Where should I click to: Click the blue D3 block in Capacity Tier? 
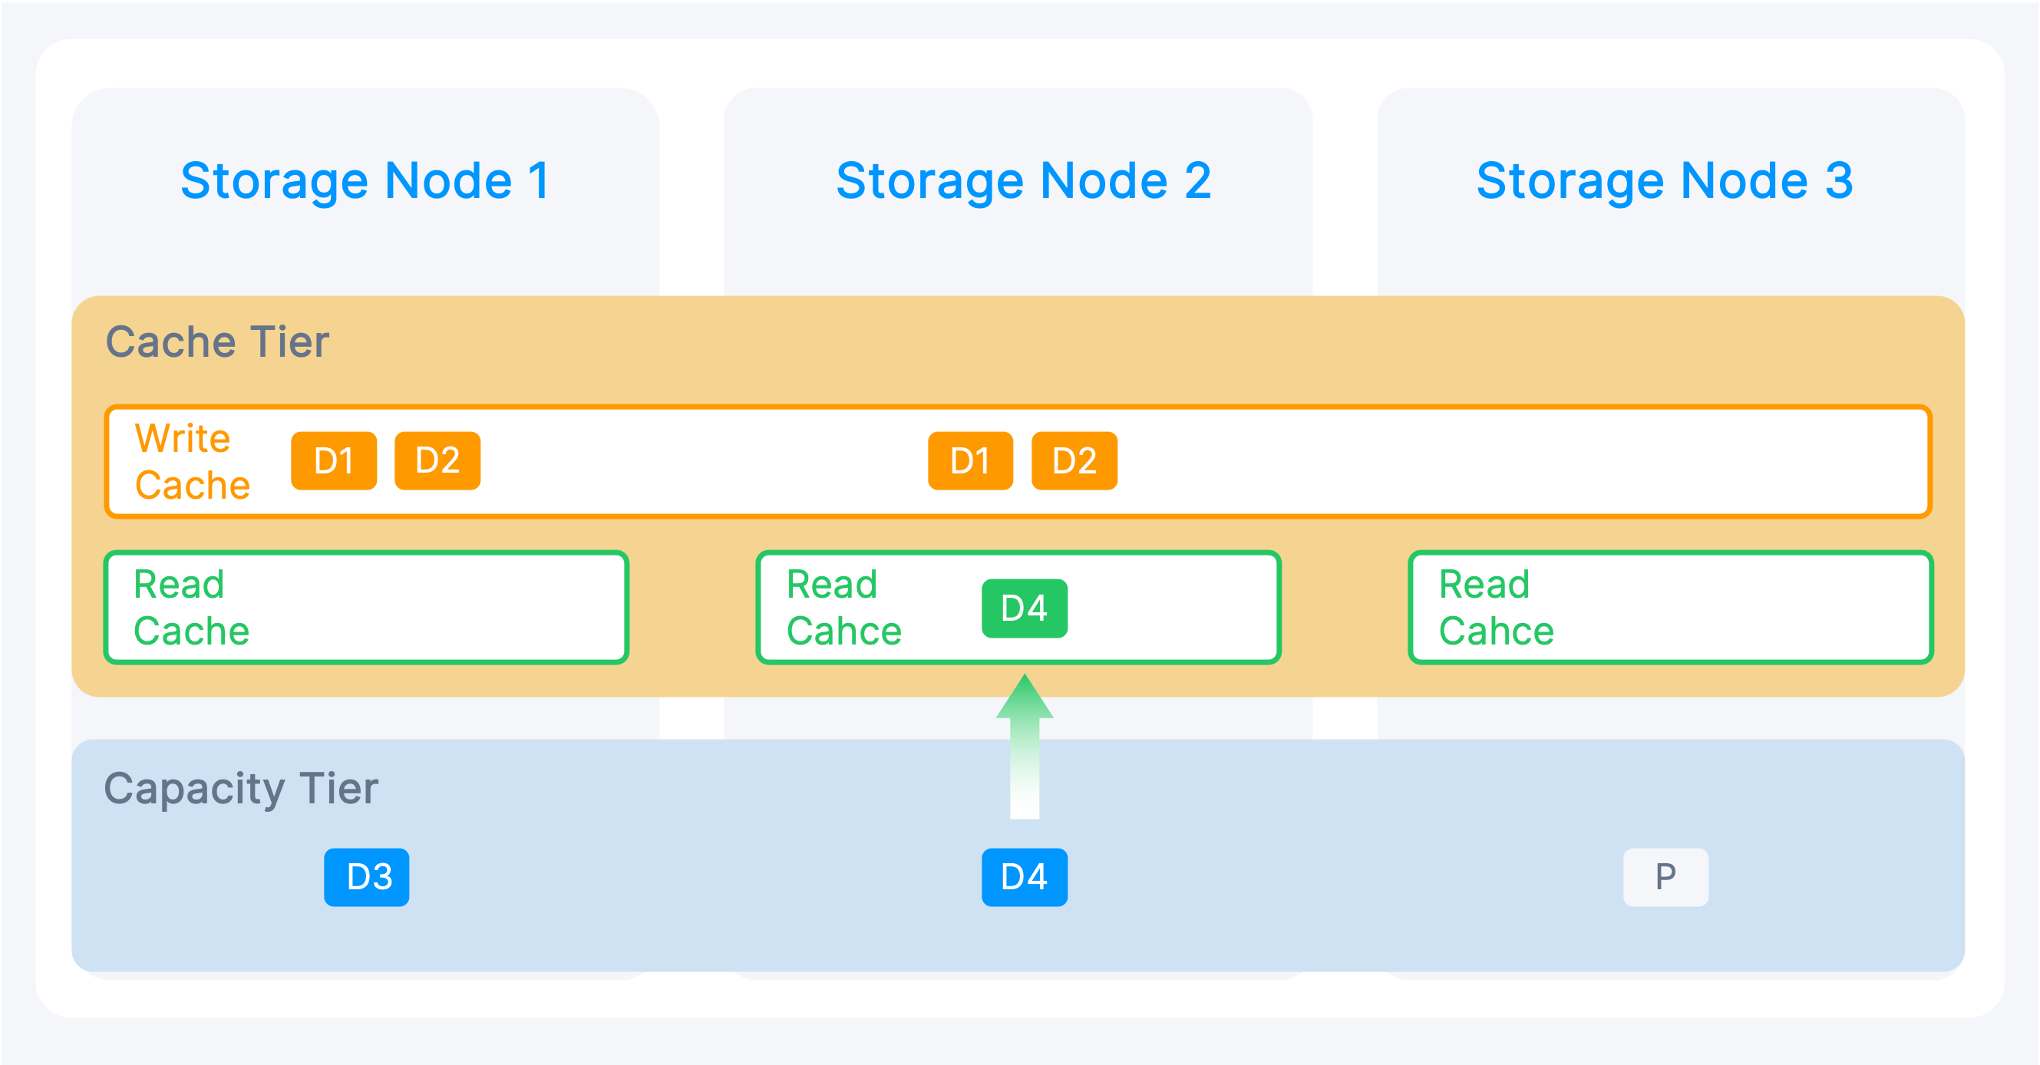click(x=367, y=877)
